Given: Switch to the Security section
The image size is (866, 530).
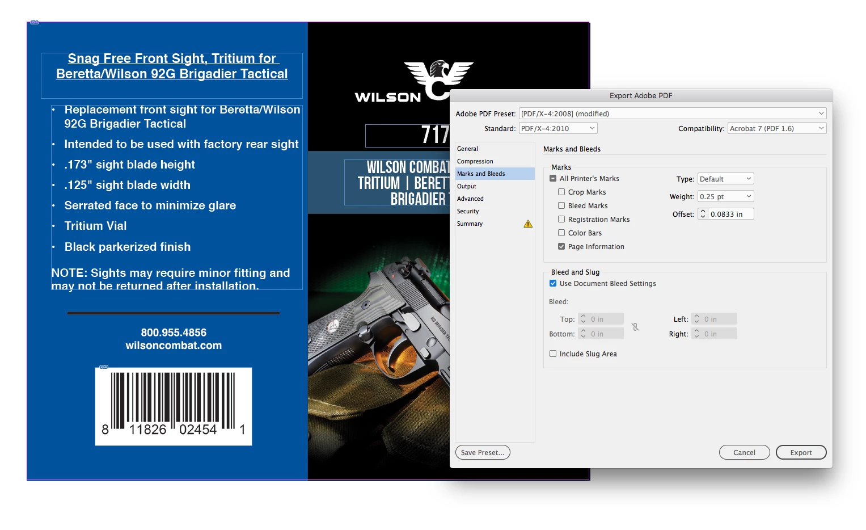Looking at the screenshot, I should (495, 211).
